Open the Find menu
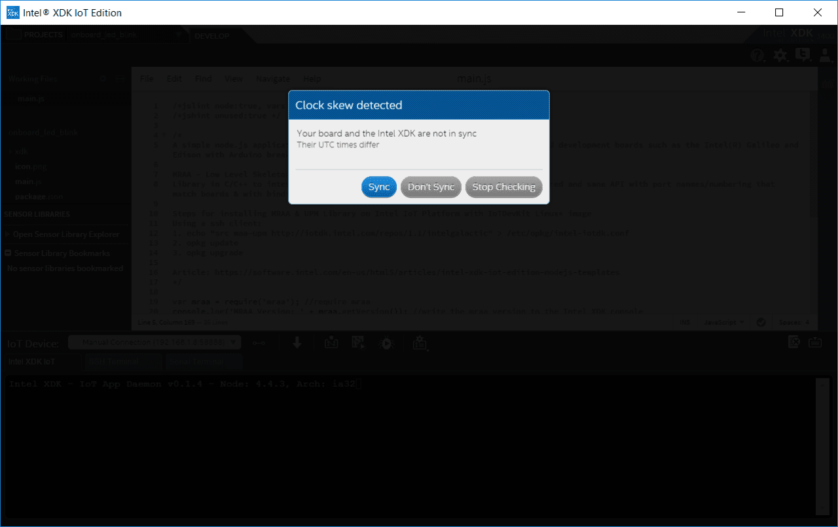This screenshot has height=527, width=838. [203, 79]
